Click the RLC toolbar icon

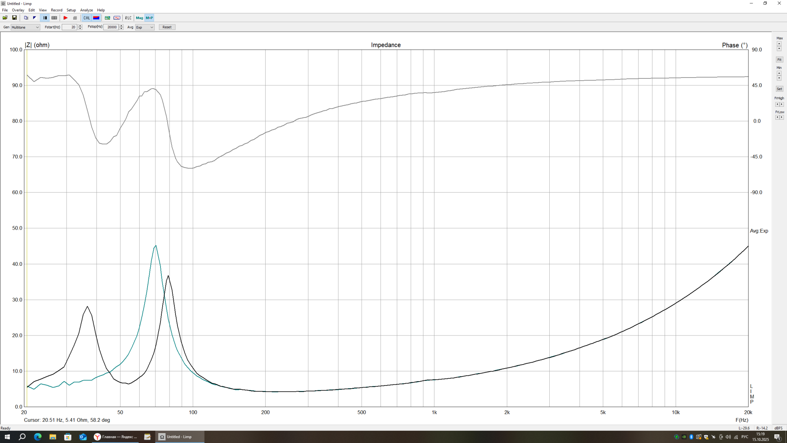128,18
